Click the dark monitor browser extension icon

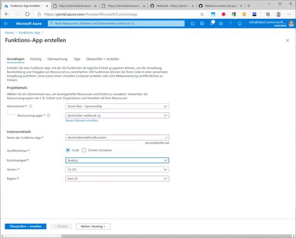point(254,14)
